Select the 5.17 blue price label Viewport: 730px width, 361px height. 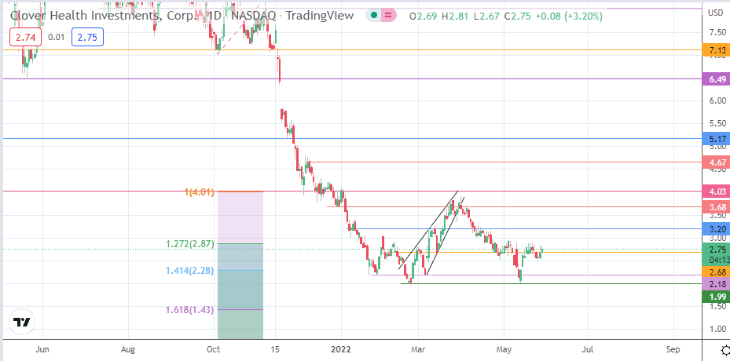[x=715, y=139]
